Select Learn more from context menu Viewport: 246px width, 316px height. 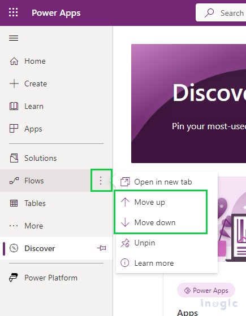(x=167, y=263)
